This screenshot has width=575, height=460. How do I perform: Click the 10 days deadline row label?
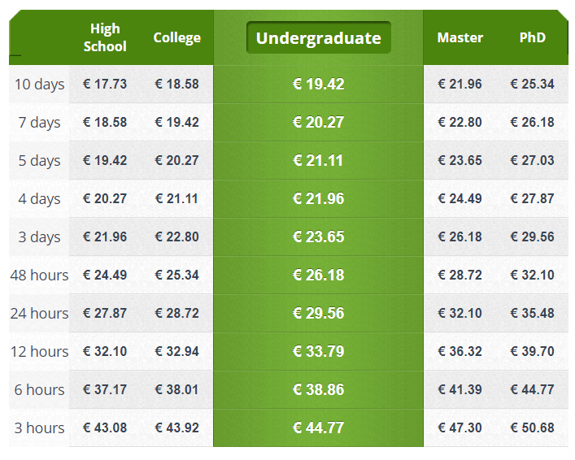(x=39, y=85)
